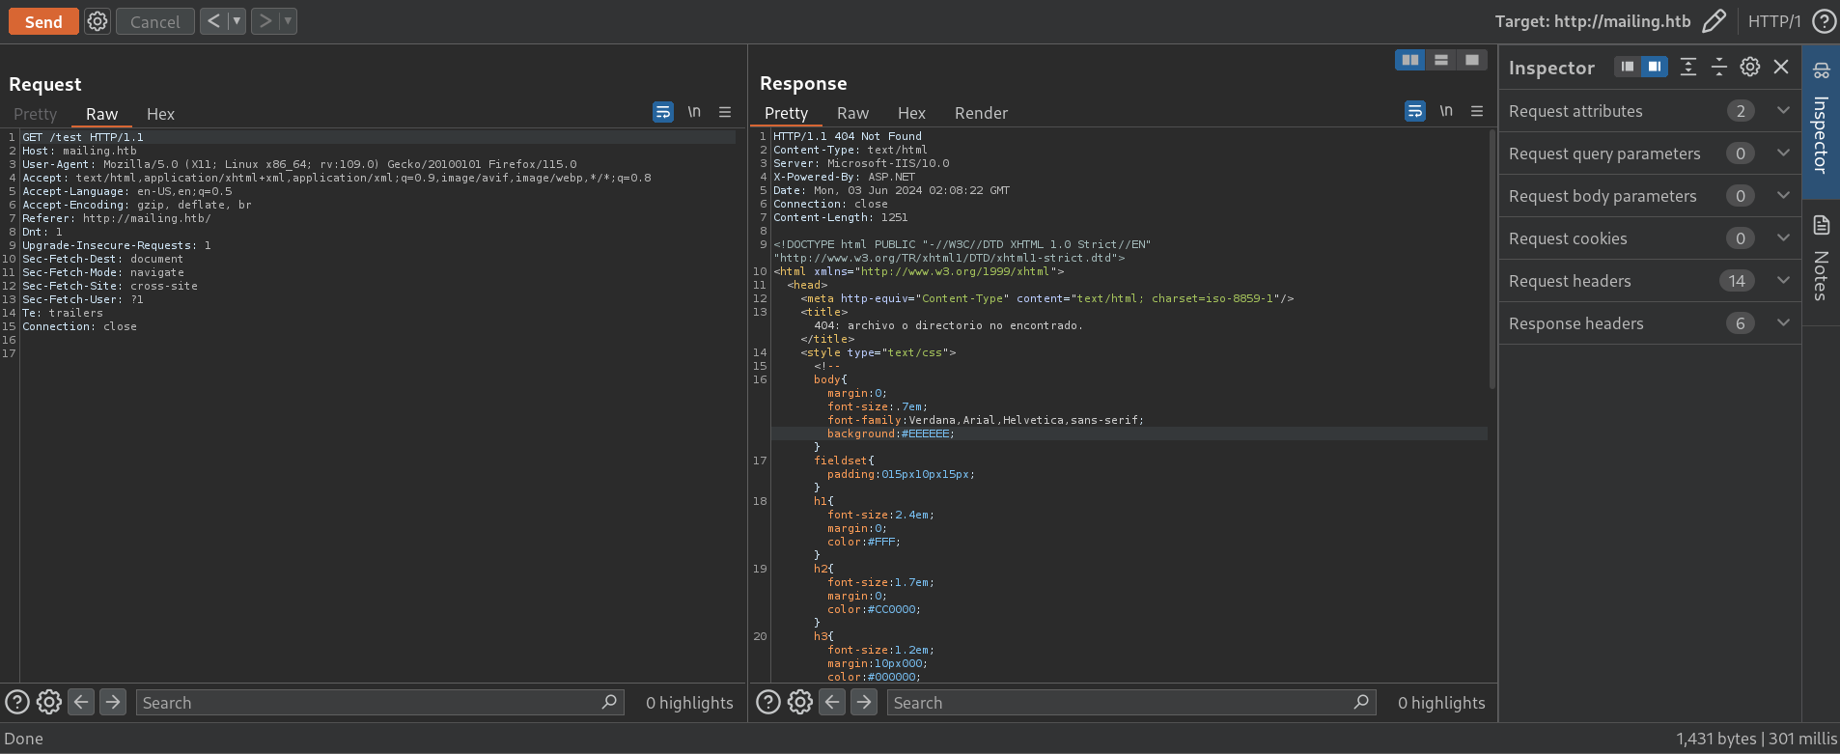The width and height of the screenshot is (1840, 754).
Task: Switch Response view to Hex tab
Action: (911, 113)
